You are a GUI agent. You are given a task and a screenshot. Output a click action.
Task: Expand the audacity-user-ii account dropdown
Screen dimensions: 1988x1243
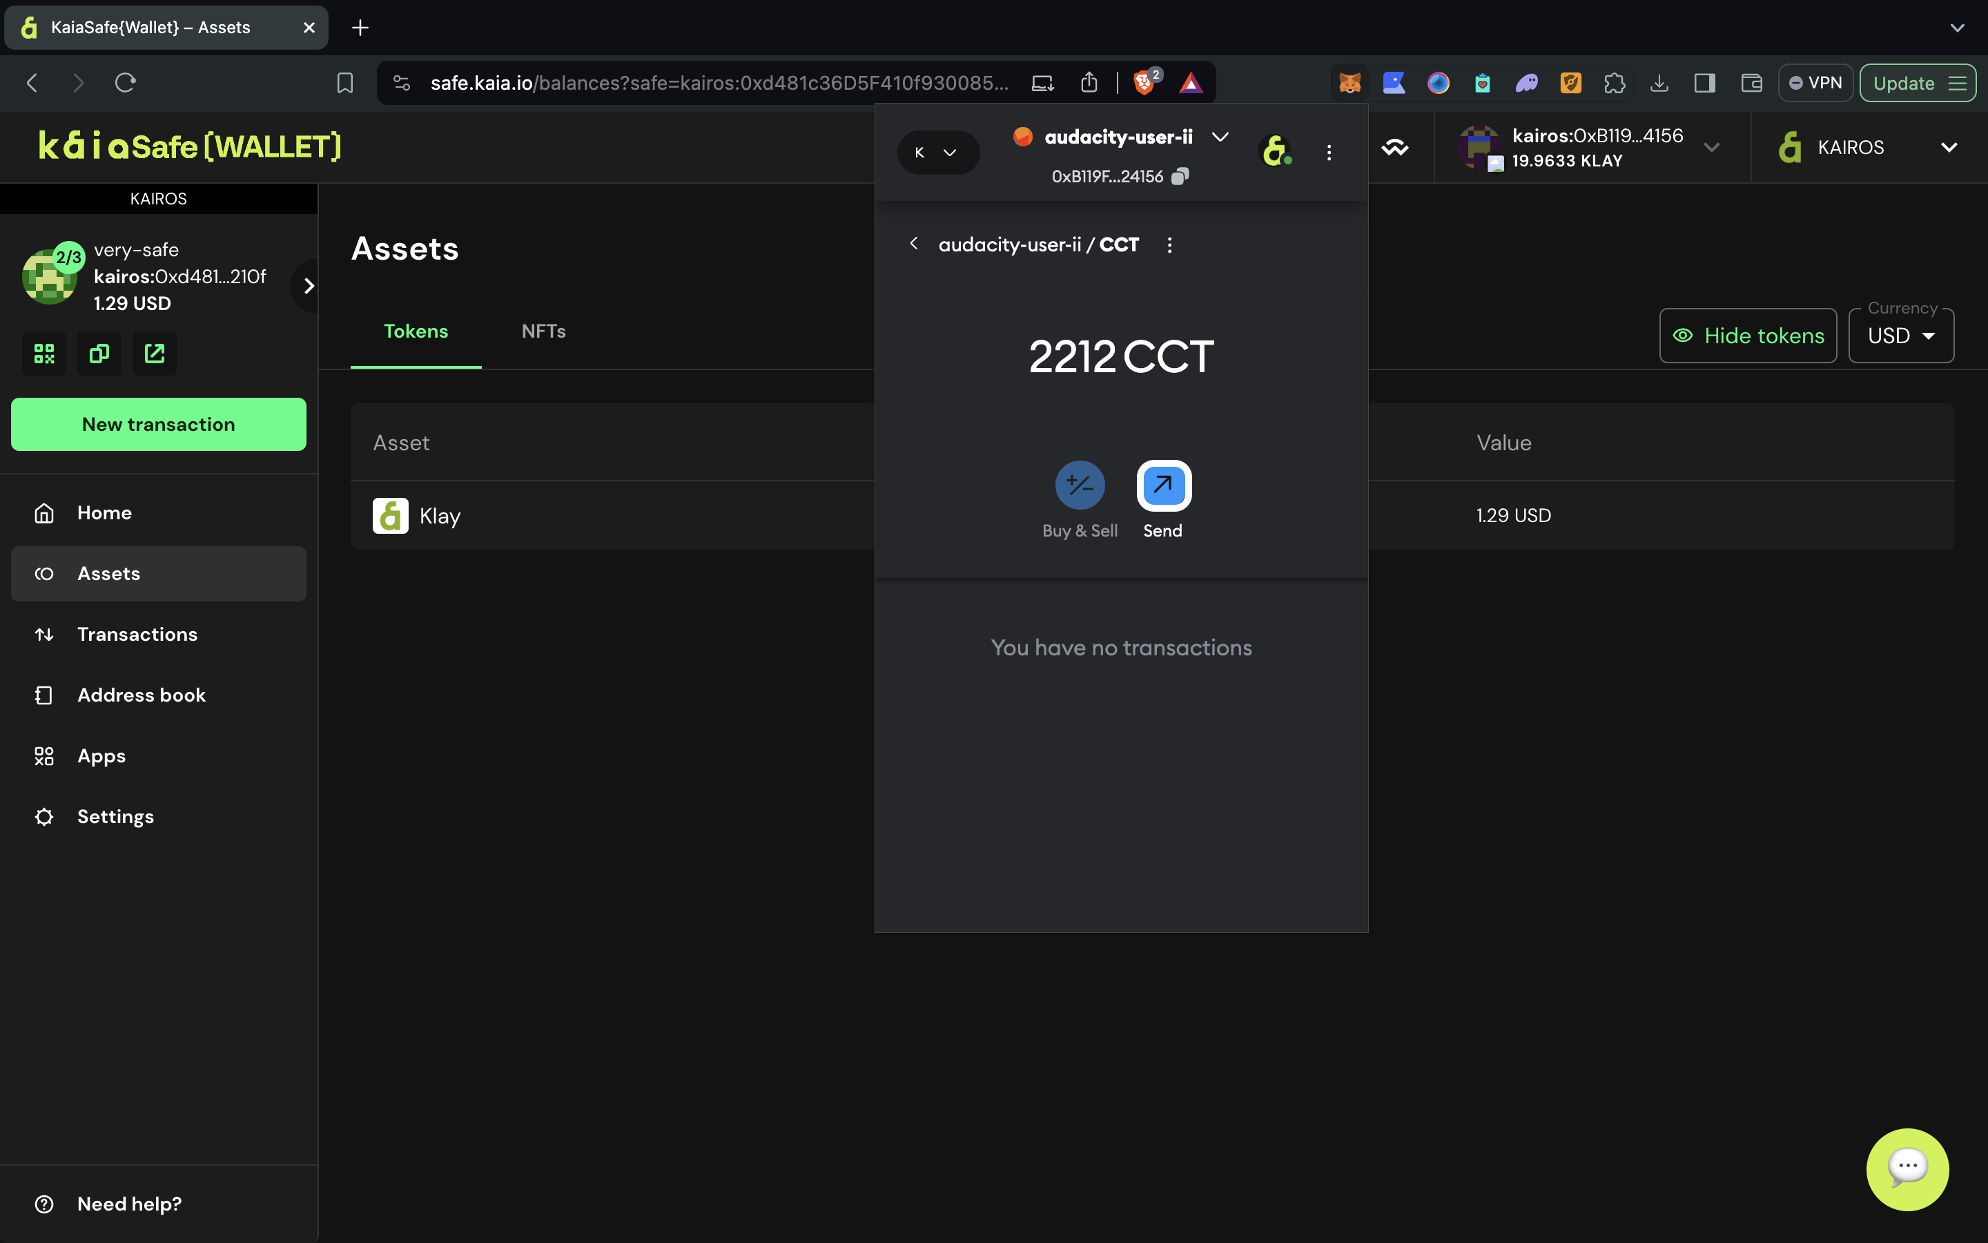point(1220,137)
